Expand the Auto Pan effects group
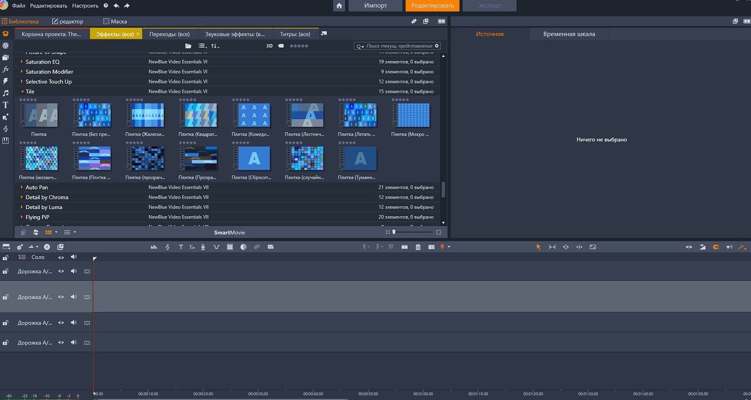Viewport: 751px width, 400px height. 22,187
